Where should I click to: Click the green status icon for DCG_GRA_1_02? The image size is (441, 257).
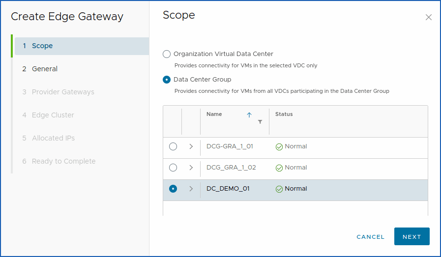(279, 168)
